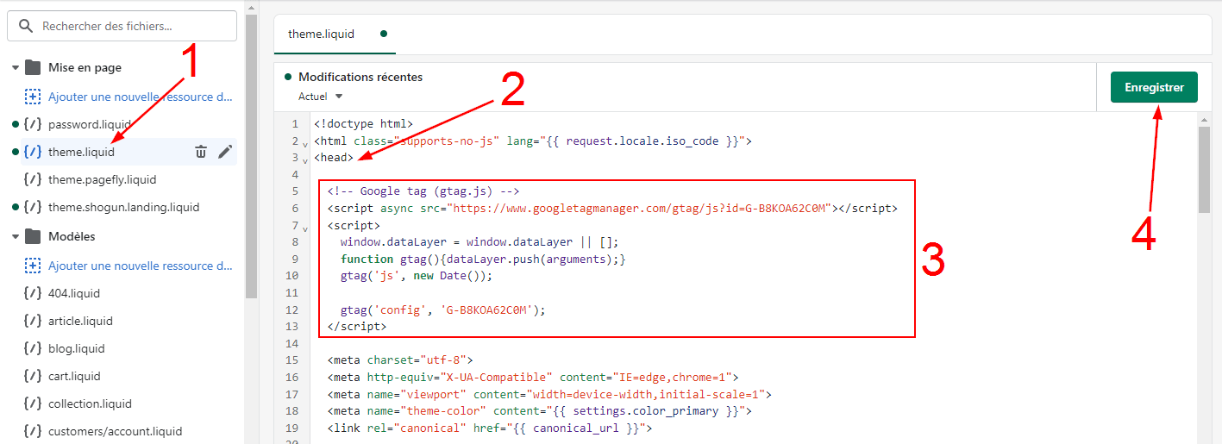Screen dimensions: 1222x444
Task: Click the pencil rename icon for theme.liquid
Action: pyautogui.click(x=225, y=152)
